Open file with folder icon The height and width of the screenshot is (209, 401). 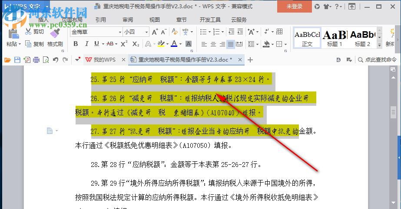[x=7, y=60]
